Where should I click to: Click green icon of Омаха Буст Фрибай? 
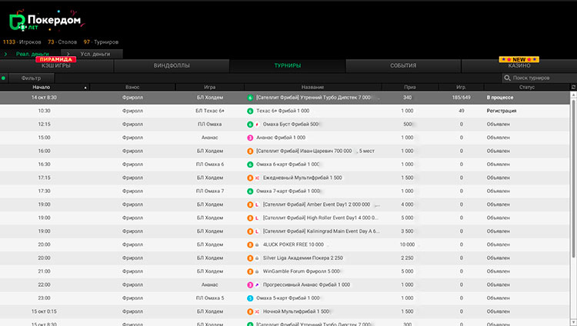[250, 125]
